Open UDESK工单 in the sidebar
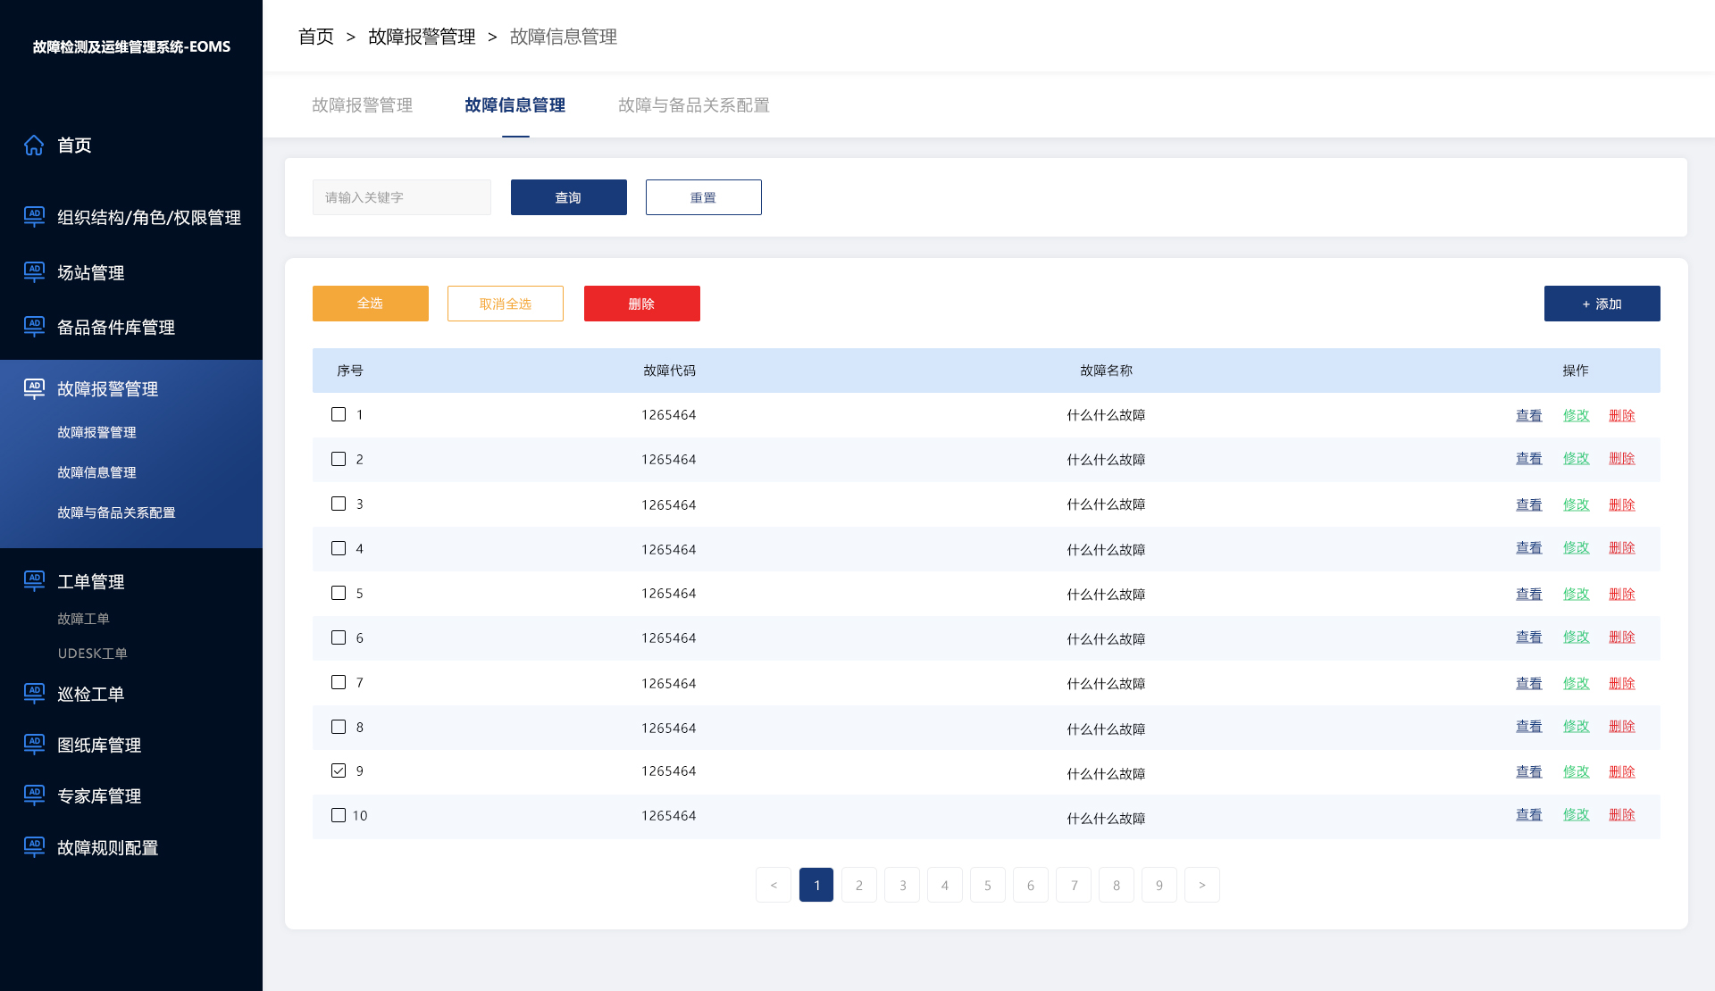Screen dimensions: 1715x991 92,654
